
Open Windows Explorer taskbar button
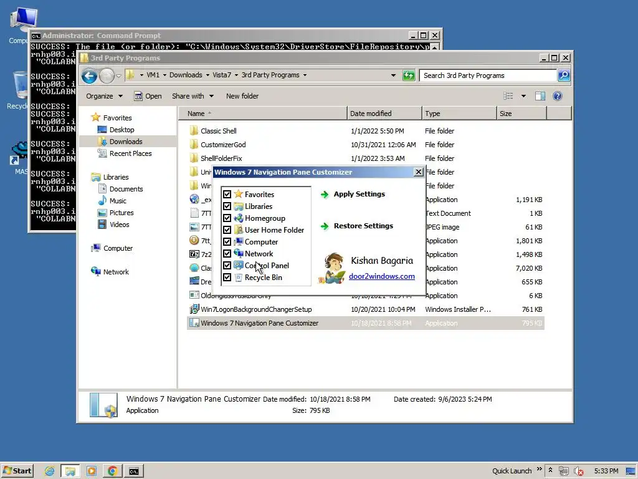click(x=70, y=472)
